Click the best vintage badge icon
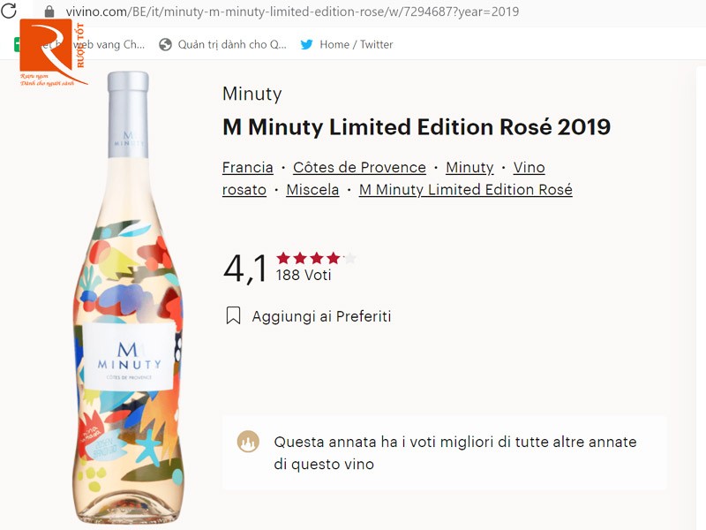Image resolution: width=706 pixels, height=530 pixels. (x=249, y=443)
